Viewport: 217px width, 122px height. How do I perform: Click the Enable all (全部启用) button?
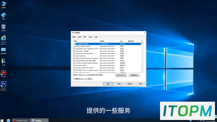[x=121, y=75]
